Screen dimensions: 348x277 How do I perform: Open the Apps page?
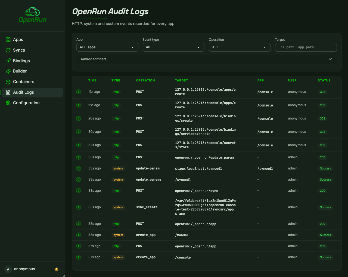32,40
